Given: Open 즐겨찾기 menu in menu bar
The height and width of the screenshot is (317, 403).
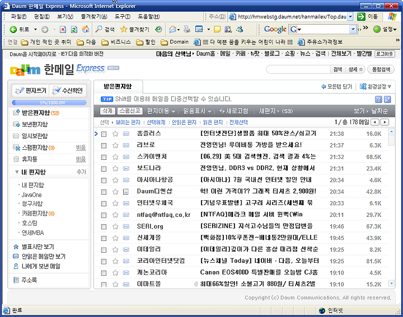Looking at the screenshot, I should tap(94, 17).
